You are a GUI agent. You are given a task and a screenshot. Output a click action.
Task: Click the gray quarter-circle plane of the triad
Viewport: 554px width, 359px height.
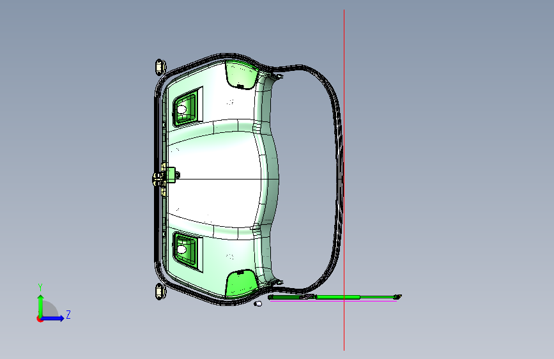click(x=50, y=310)
